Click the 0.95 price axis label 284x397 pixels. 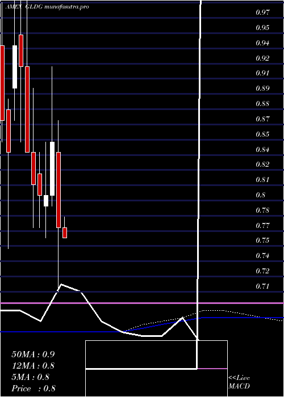tap(262, 28)
